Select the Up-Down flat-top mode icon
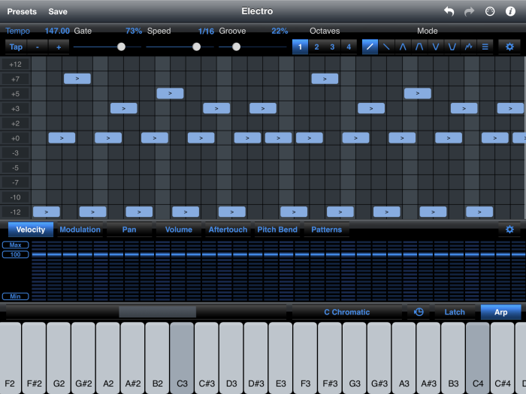 [x=419, y=47]
